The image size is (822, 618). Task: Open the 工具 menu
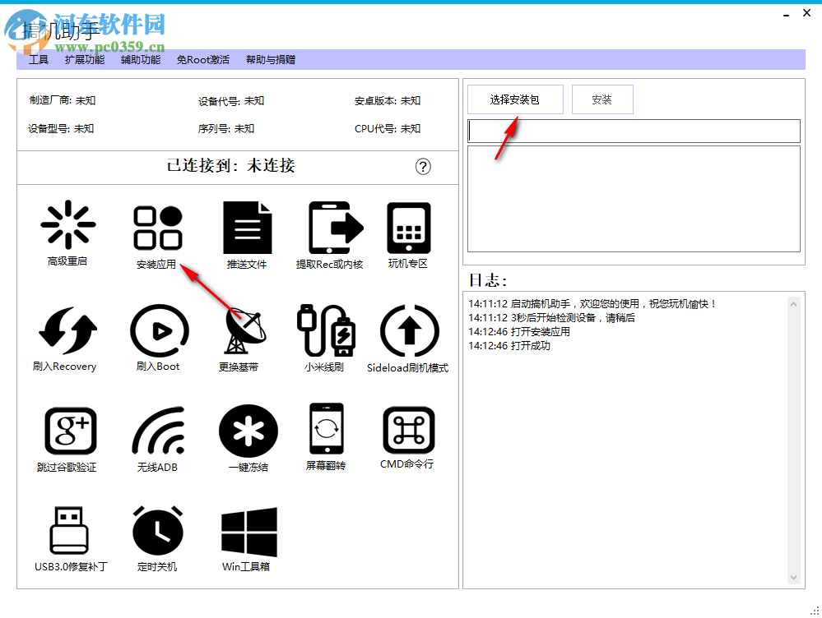point(39,60)
